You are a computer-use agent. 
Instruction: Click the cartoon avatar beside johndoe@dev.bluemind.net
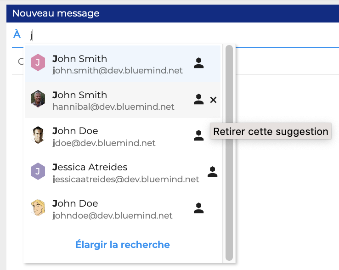pos(38,208)
